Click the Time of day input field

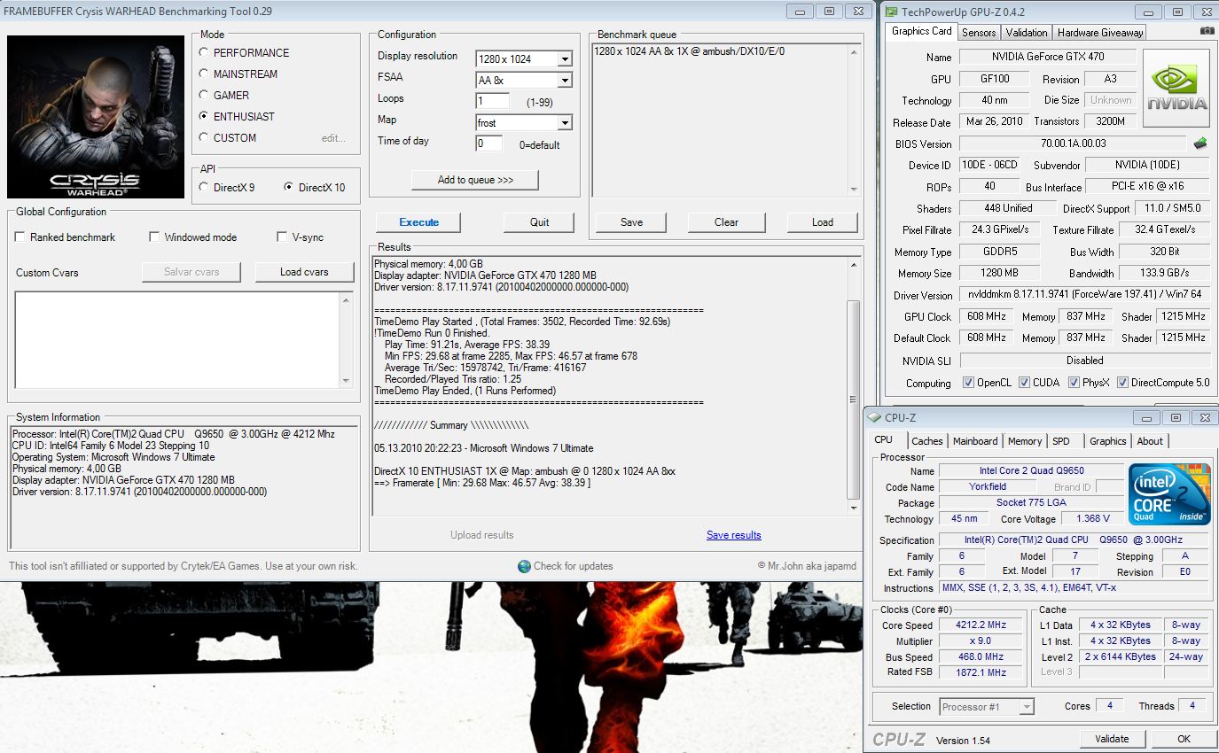point(488,144)
